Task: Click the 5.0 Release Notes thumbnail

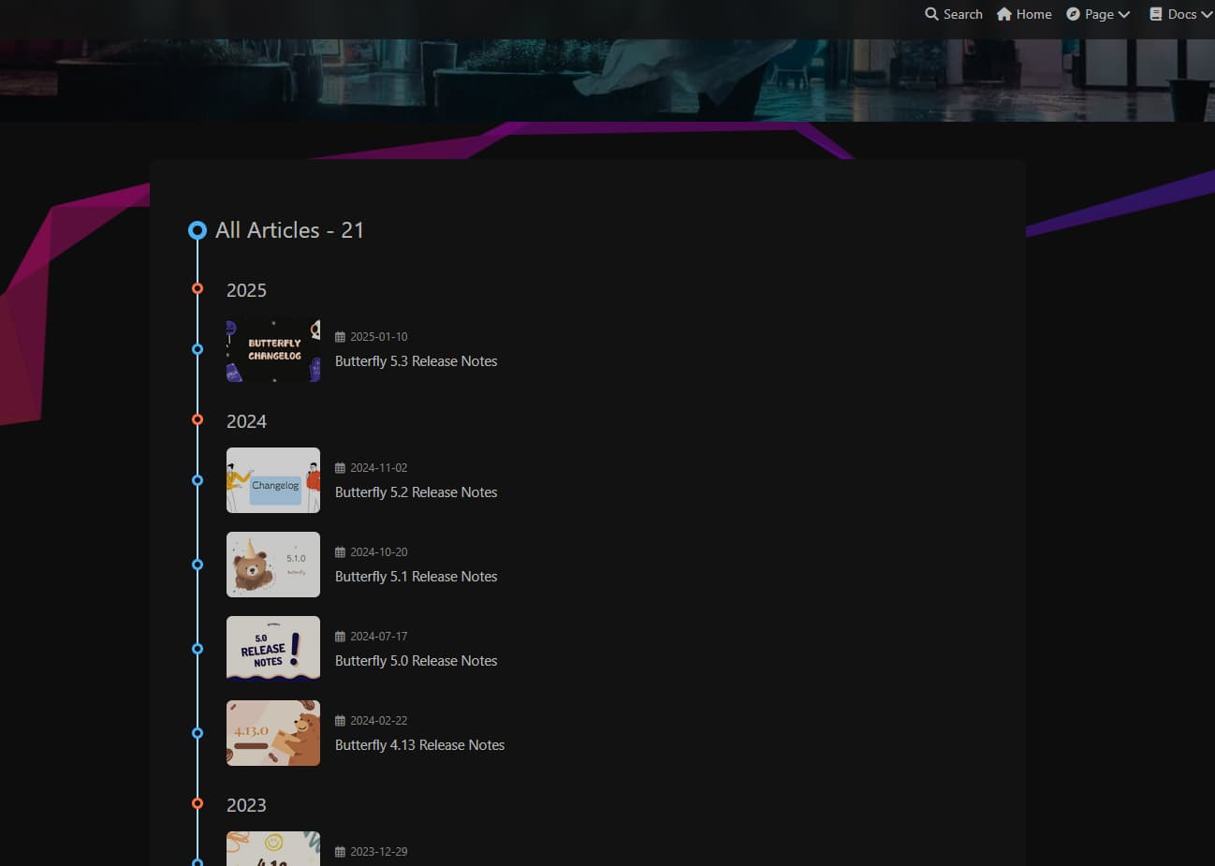Action: (x=273, y=649)
